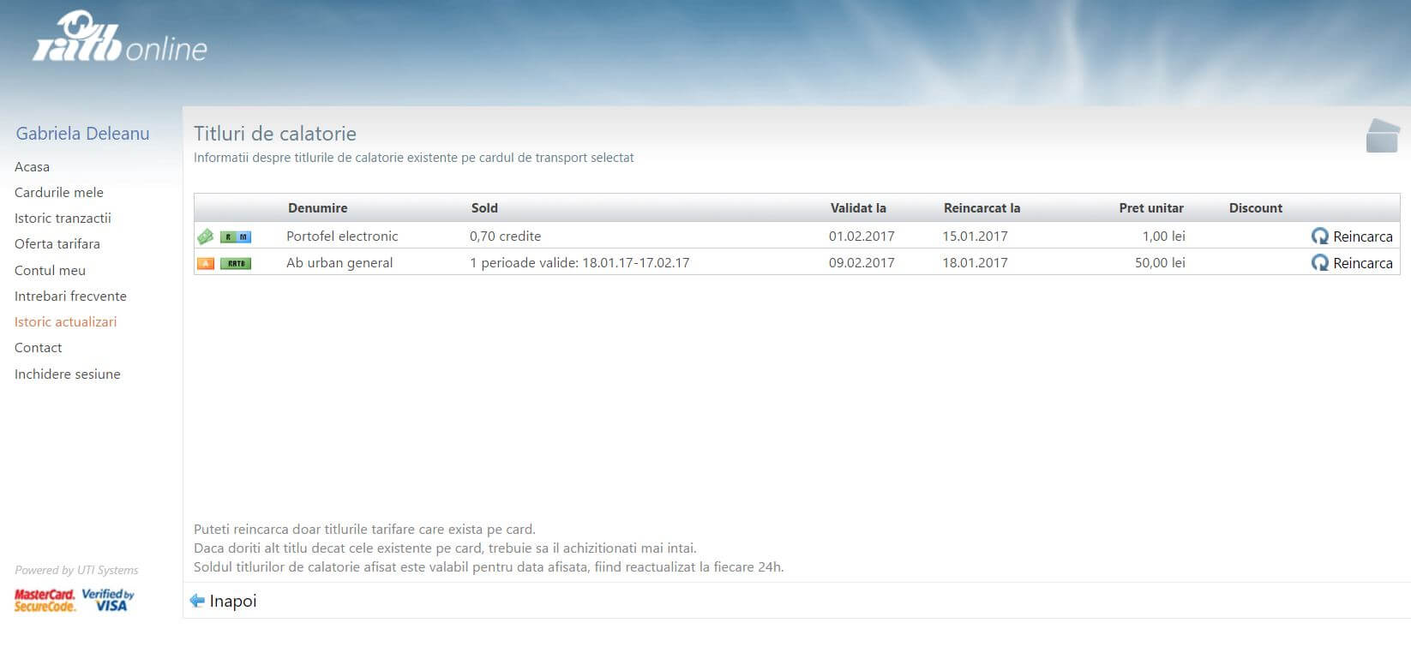
Task: Click the 1,00 lei price
Action: pyautogui.click(x=1163, y=237)
